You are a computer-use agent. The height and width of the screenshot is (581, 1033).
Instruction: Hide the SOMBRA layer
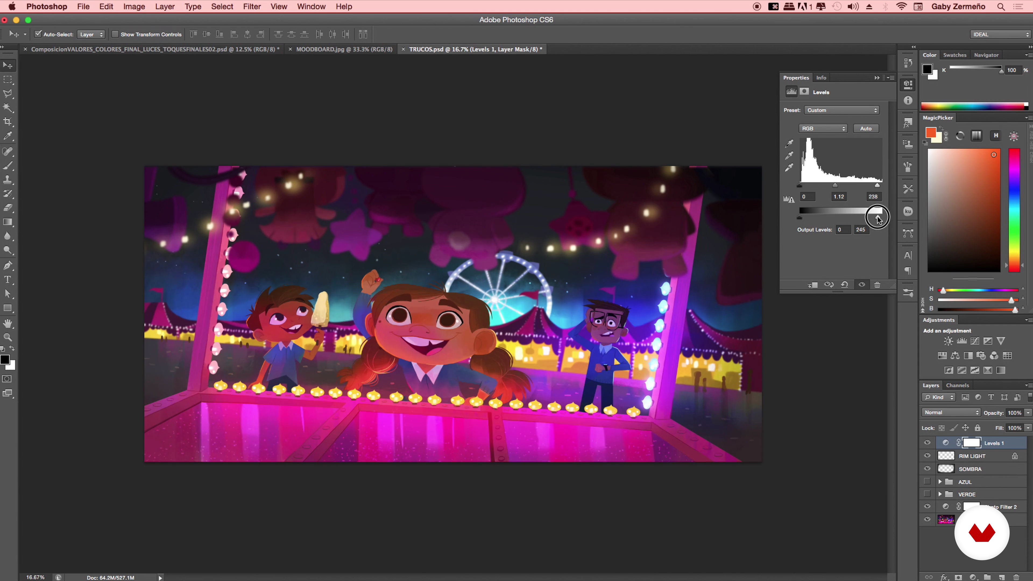[927, 469]
